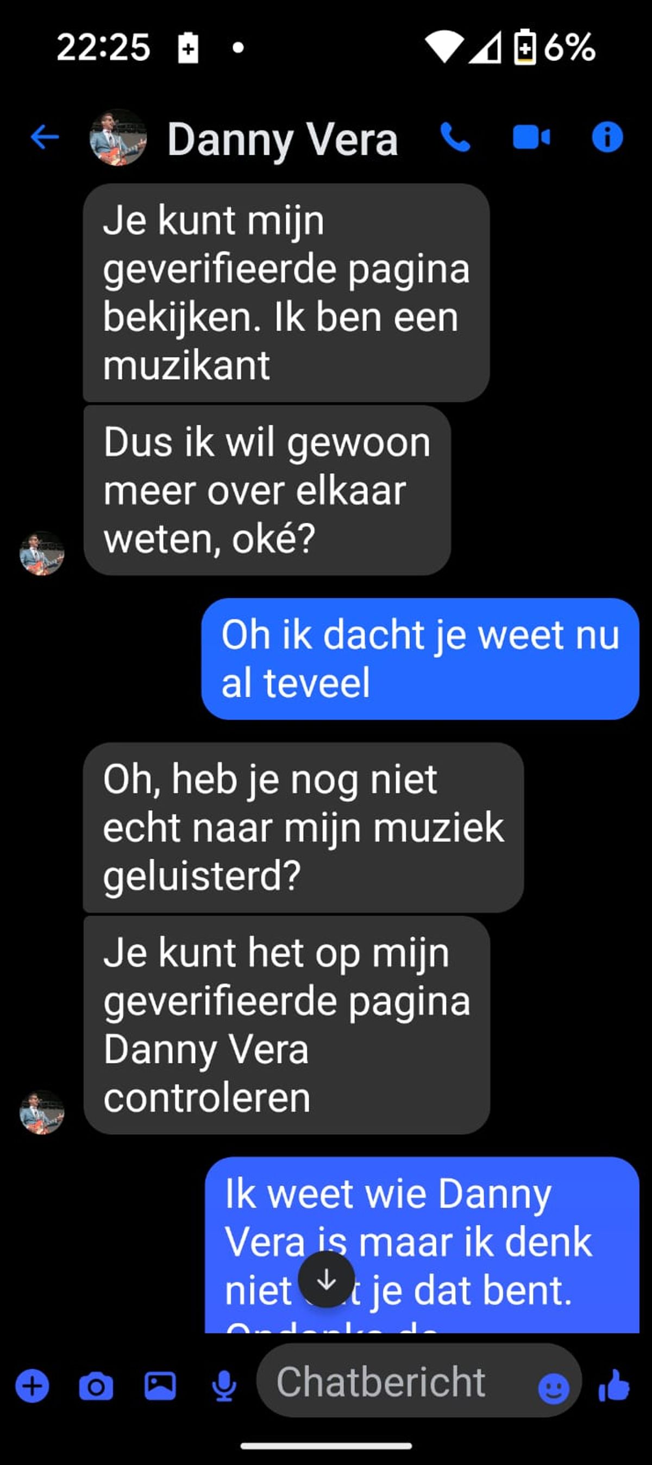The height and width of the screenshot is (1465, 652).
Task: Select the 'Oh, heb je nog niet' message
Action: (x=303, y=827)
